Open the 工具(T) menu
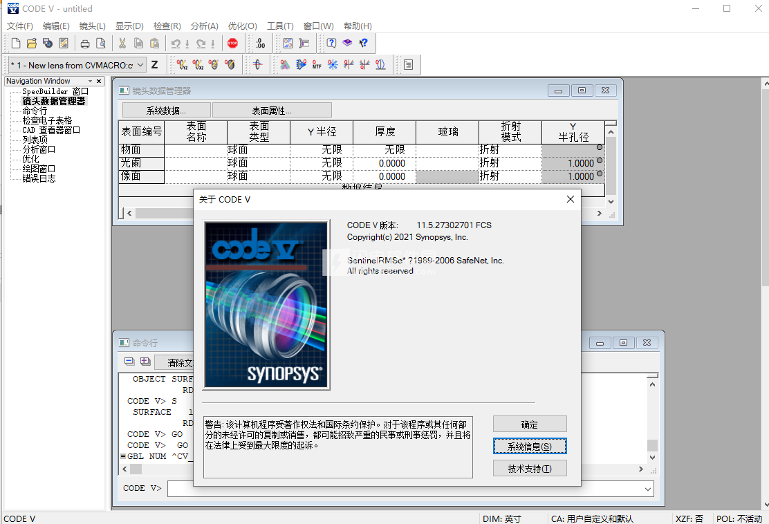The width and height of the screenshot is (769, 524). pos(280,26)
